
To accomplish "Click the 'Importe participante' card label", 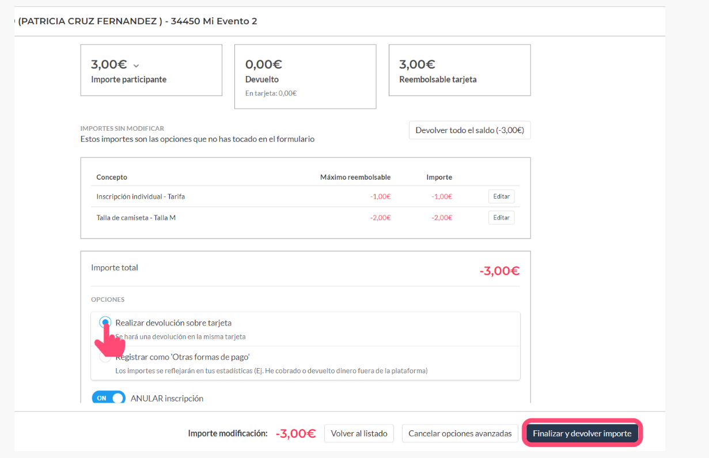I will click(128, 80).
